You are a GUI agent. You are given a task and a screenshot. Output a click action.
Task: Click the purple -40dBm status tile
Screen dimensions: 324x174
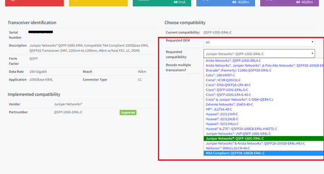click(289, 3)
